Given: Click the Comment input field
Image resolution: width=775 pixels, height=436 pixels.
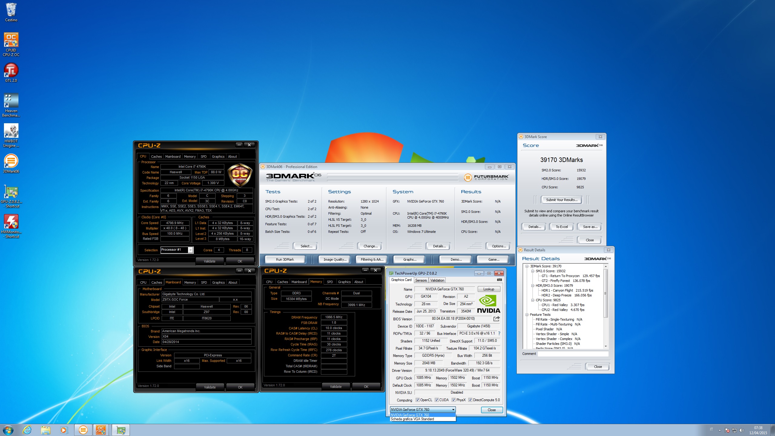Looking at the screenshot, I should tap(573, 354).
